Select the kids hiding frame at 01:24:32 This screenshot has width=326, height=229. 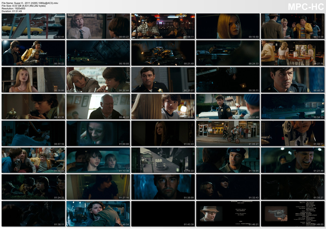(x=33, y=187)
